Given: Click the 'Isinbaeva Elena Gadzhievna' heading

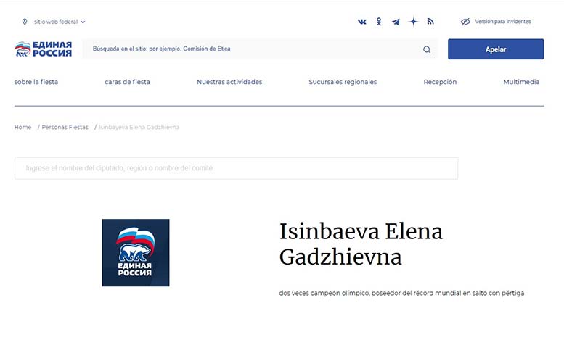Looking at the screenshot, I should tap(361, 244).
